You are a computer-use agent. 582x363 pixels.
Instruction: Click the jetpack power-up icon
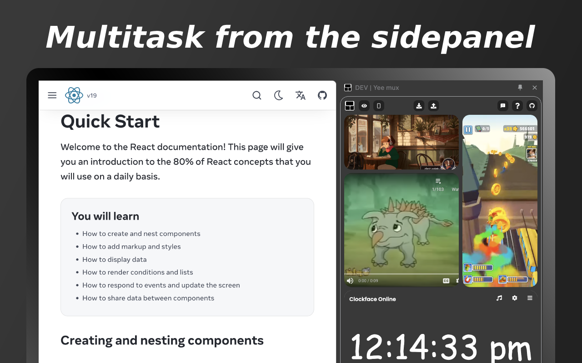tap(468, 268)
